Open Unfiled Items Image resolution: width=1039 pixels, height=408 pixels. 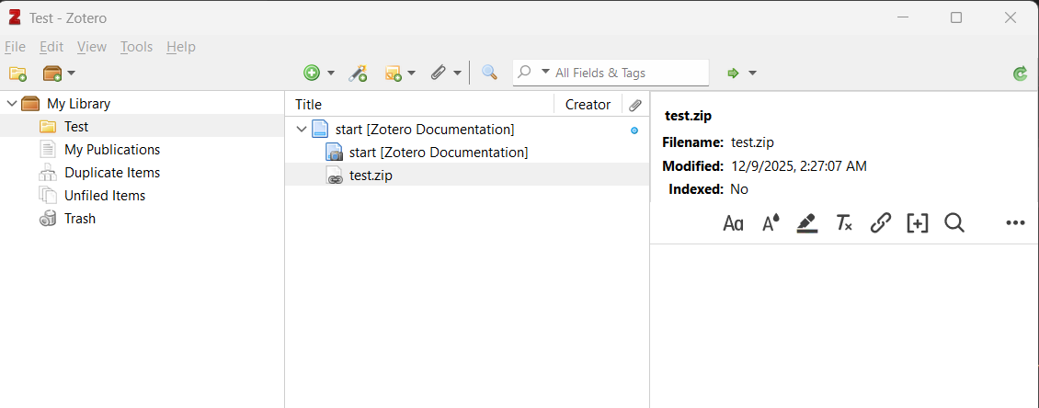[105, 196]
